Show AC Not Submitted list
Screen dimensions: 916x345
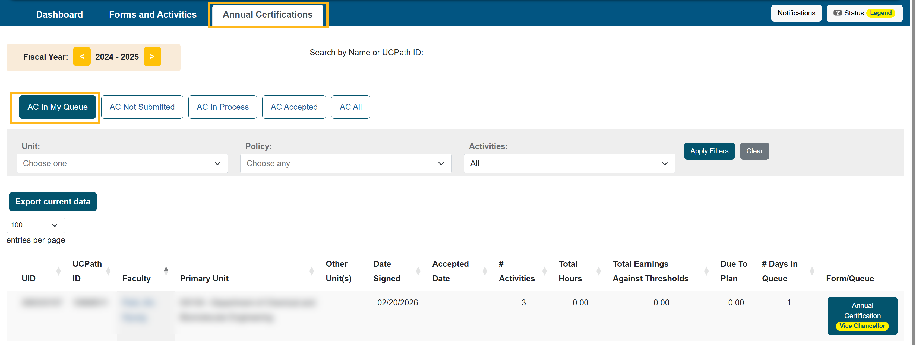142,107
